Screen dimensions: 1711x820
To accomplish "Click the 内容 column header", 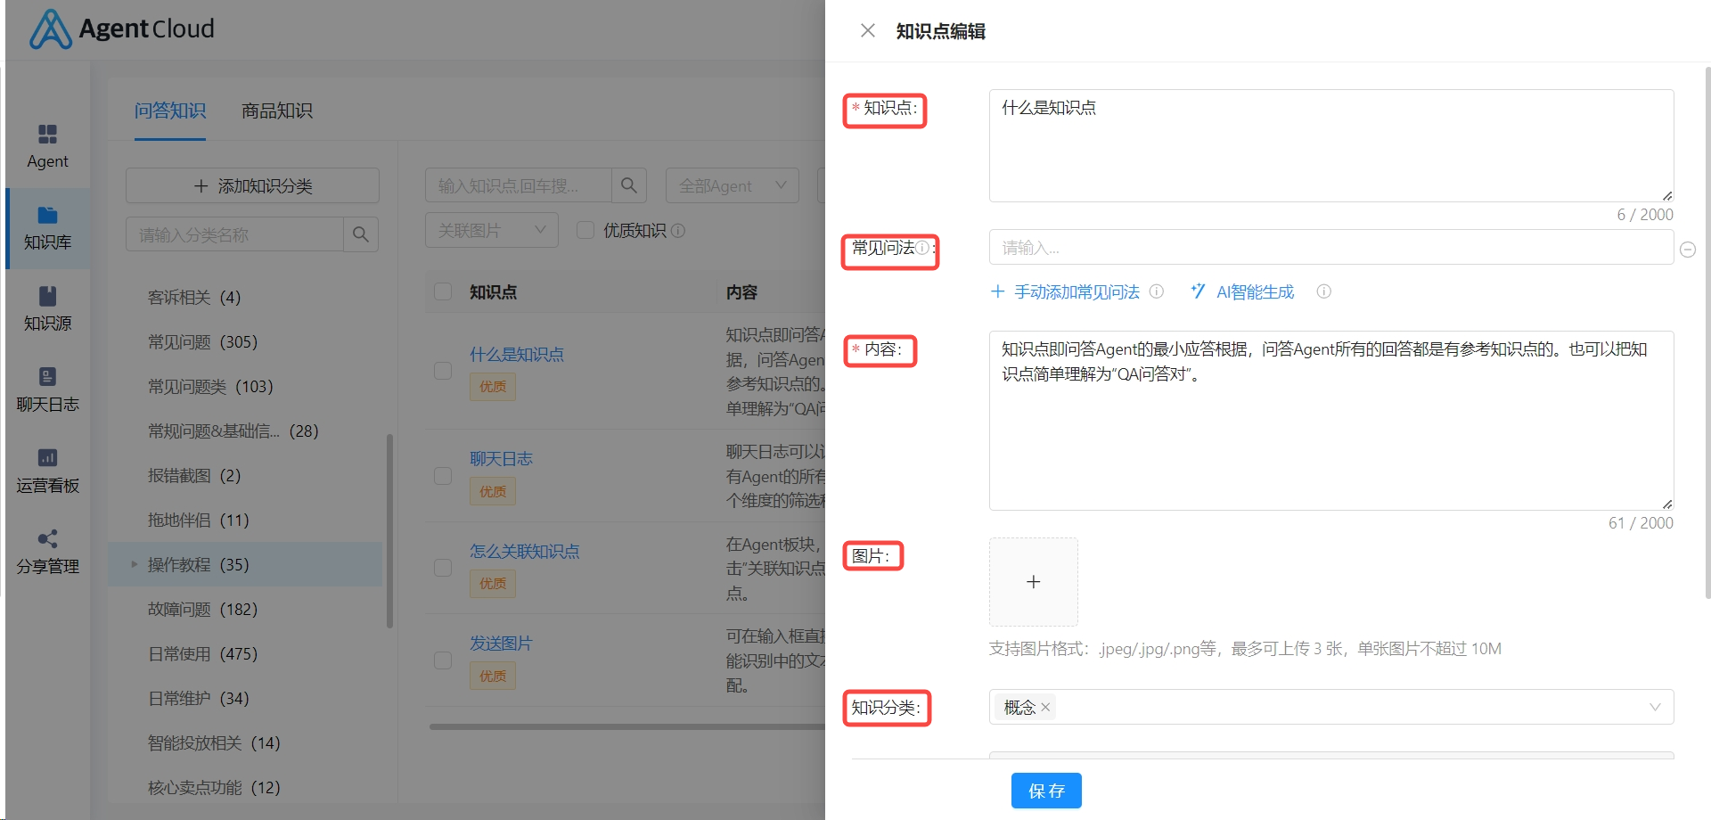I will (x=741, y=291).
